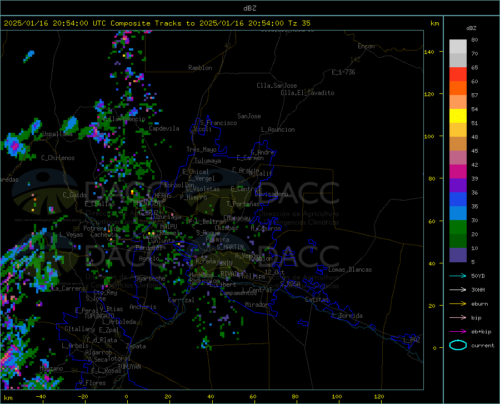The width and height of the screenshot is (500, 404).
Task: Click the S_Francisco map label
Action: [x=218, y=123]
